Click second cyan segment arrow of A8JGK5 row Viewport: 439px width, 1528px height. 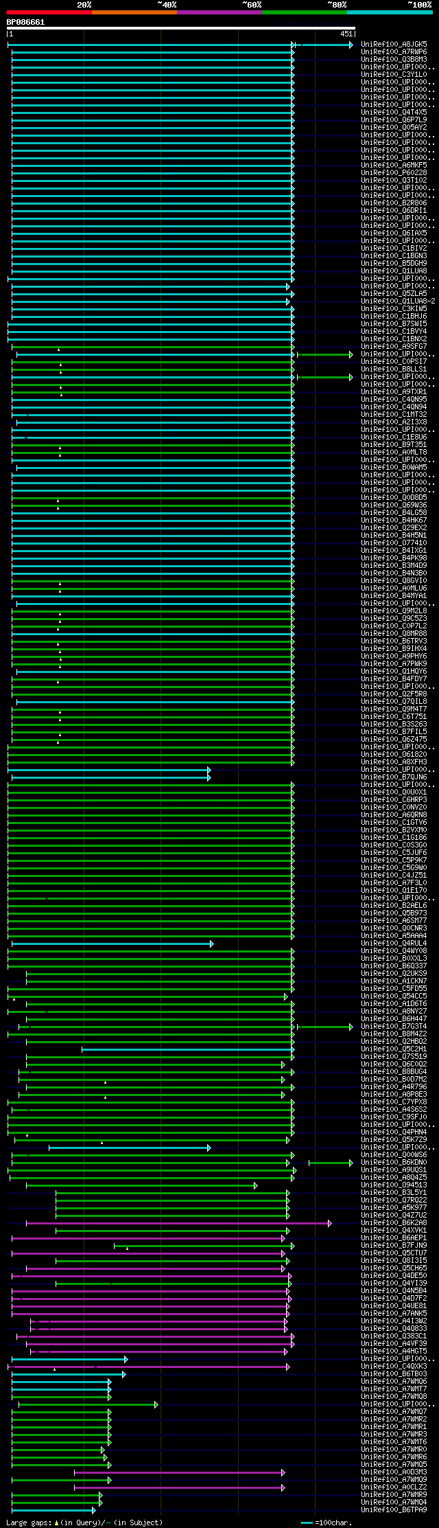tap(327, 45)
